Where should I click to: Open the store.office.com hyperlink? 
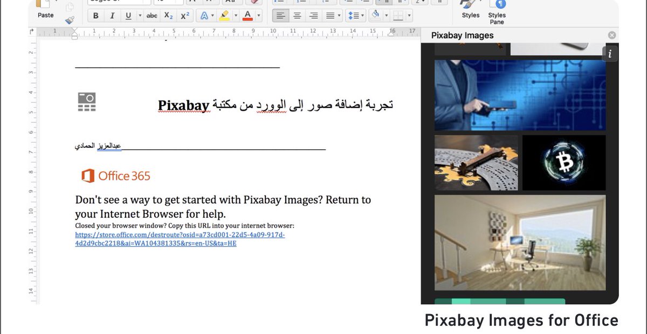point(180,239)
